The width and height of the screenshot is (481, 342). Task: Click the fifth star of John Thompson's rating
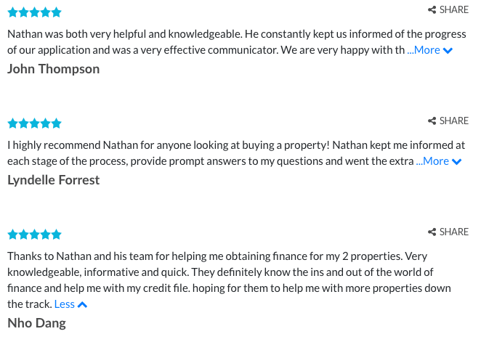click(57, 12)
